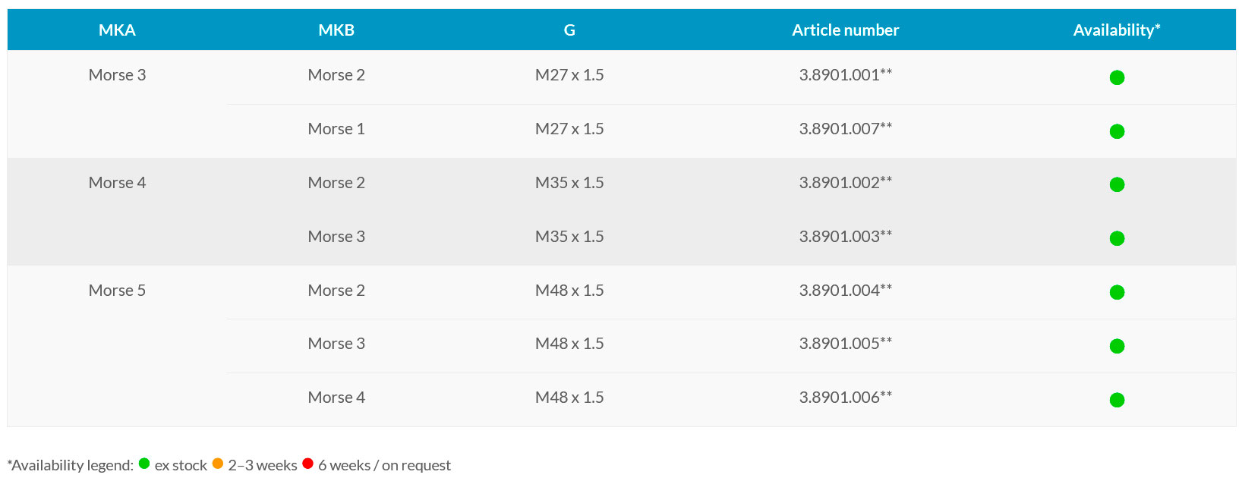Click the green availability dot for 3.8901.004
The width and height of the screenshot is (1242, 481).
pyautogui.click(x=1117, y=292)
